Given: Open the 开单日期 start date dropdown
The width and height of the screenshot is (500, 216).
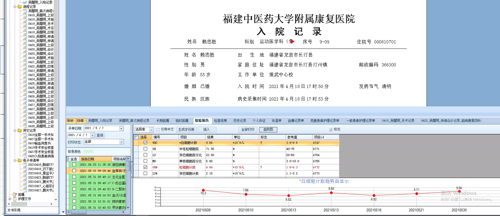Looking at the screenshot, I should 121,128.
